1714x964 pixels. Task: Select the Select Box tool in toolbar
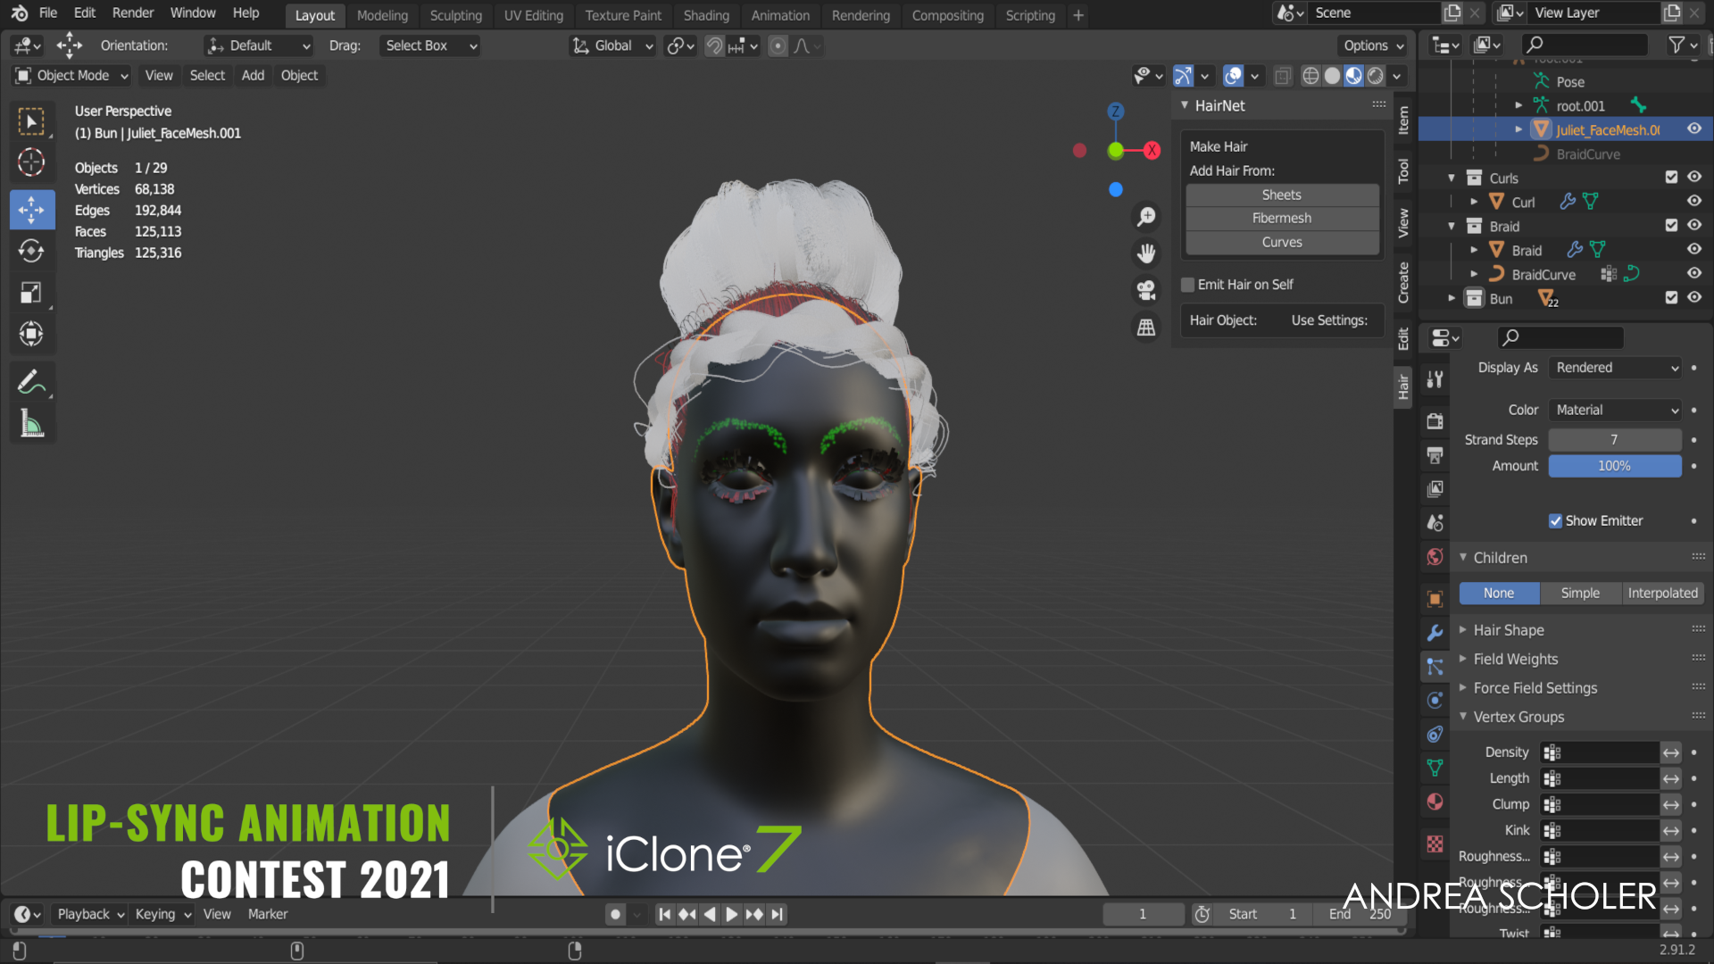pyautogui.click(x=31, y=122)
